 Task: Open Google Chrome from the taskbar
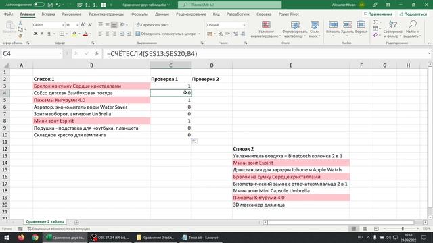[35, 237]
